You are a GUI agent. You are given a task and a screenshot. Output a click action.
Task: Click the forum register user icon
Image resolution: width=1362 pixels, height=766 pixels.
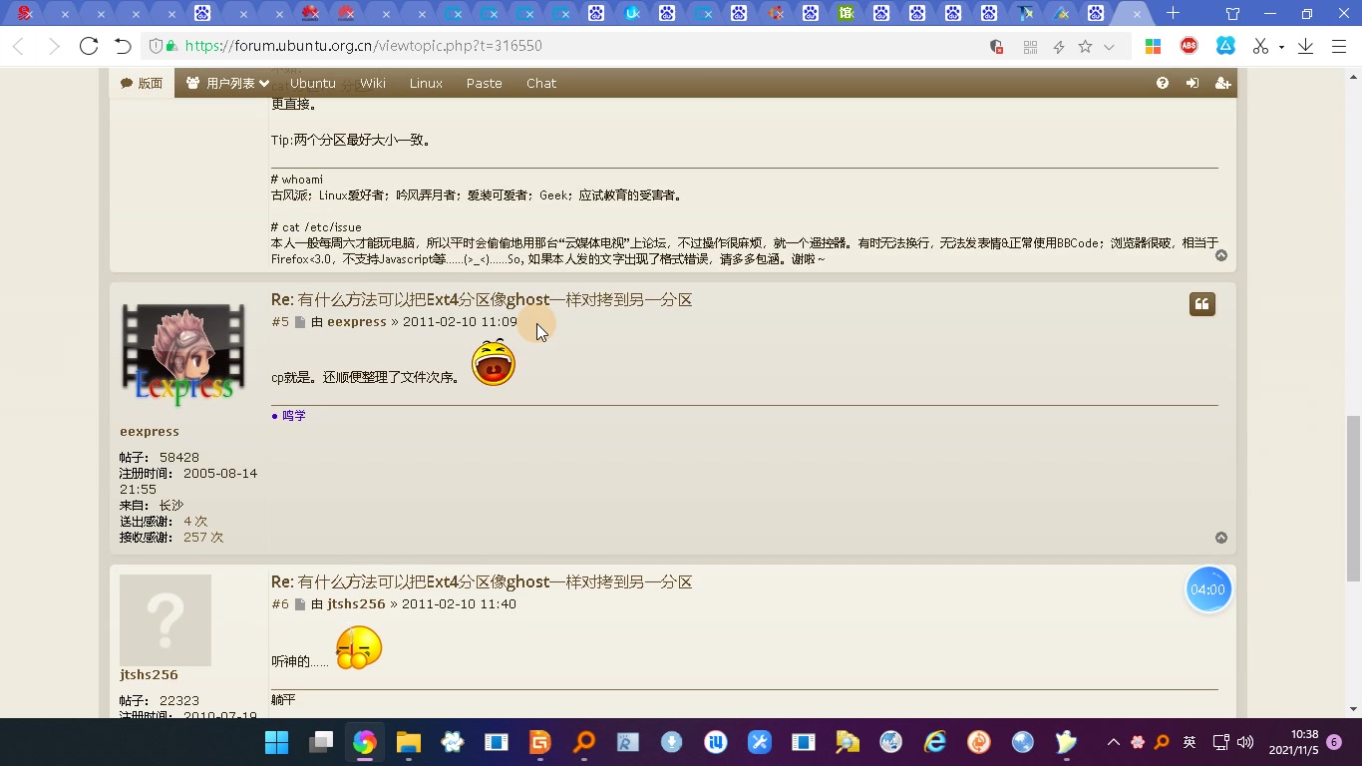(x=1222, y=83)
